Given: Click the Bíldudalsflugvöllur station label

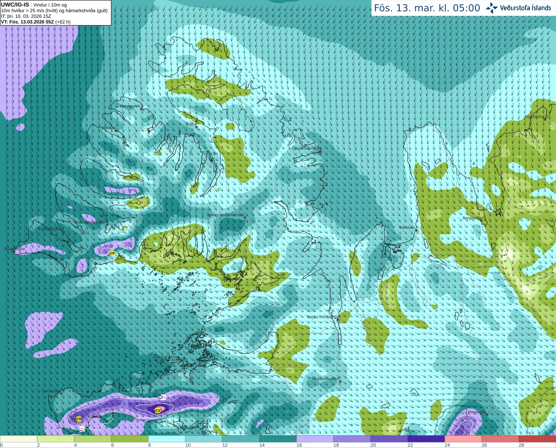Looking at the screenshot, I should [90, 222].
